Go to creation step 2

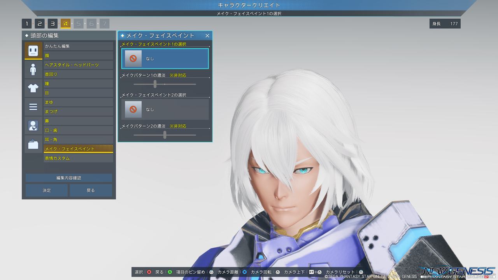[x=40, y=24]
